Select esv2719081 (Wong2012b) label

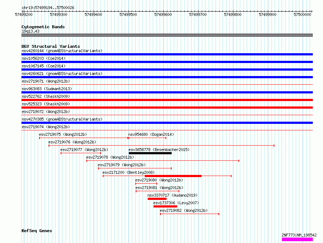coord(159,188)
